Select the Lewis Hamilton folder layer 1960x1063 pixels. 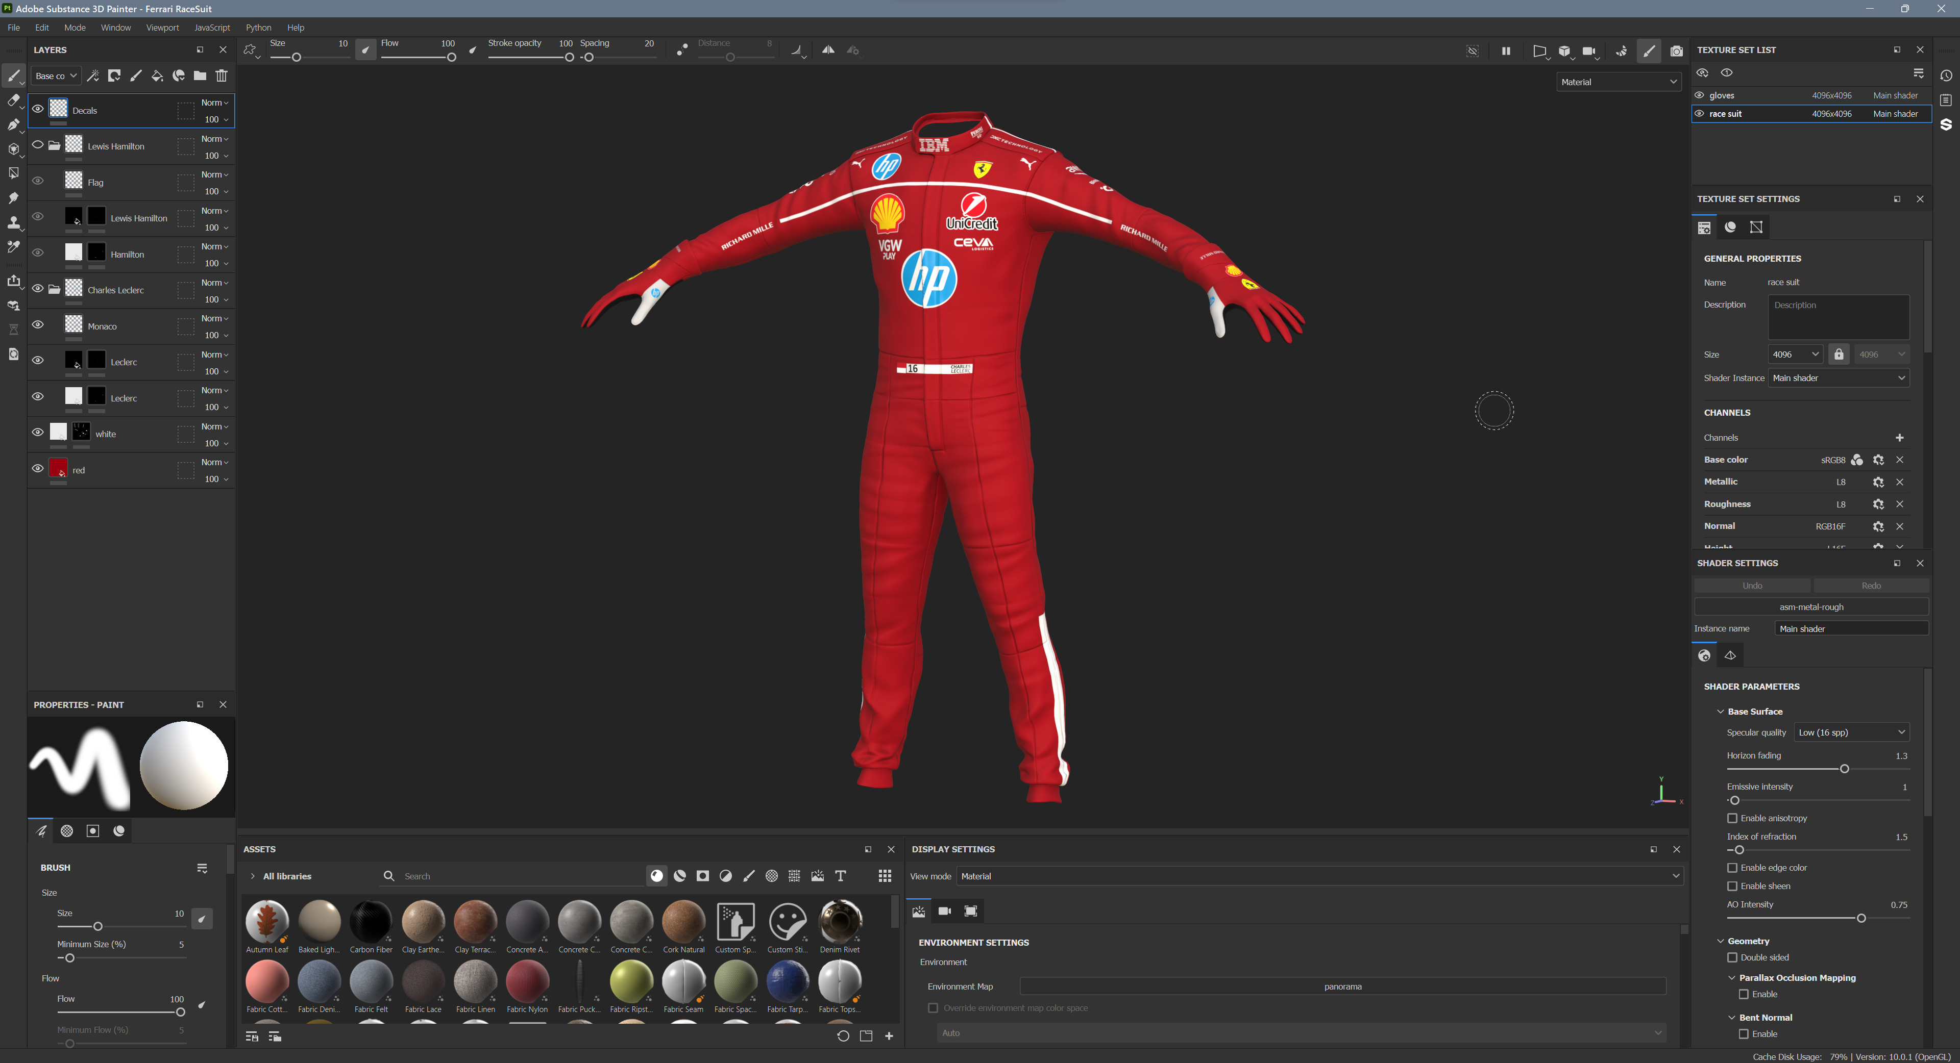pyautogui.click(x=131, y=146)
